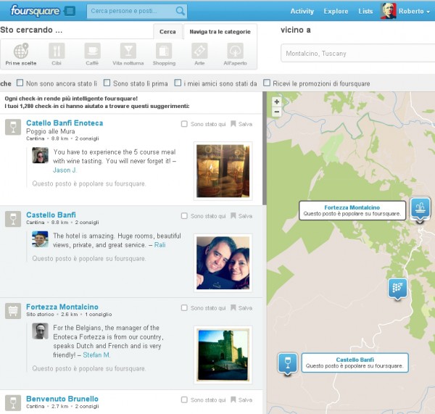Click the search magnifier icon

pos(180,11)
